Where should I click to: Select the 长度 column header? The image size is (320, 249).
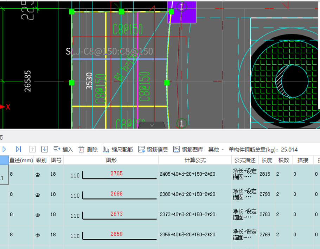(x=267, y=160)
